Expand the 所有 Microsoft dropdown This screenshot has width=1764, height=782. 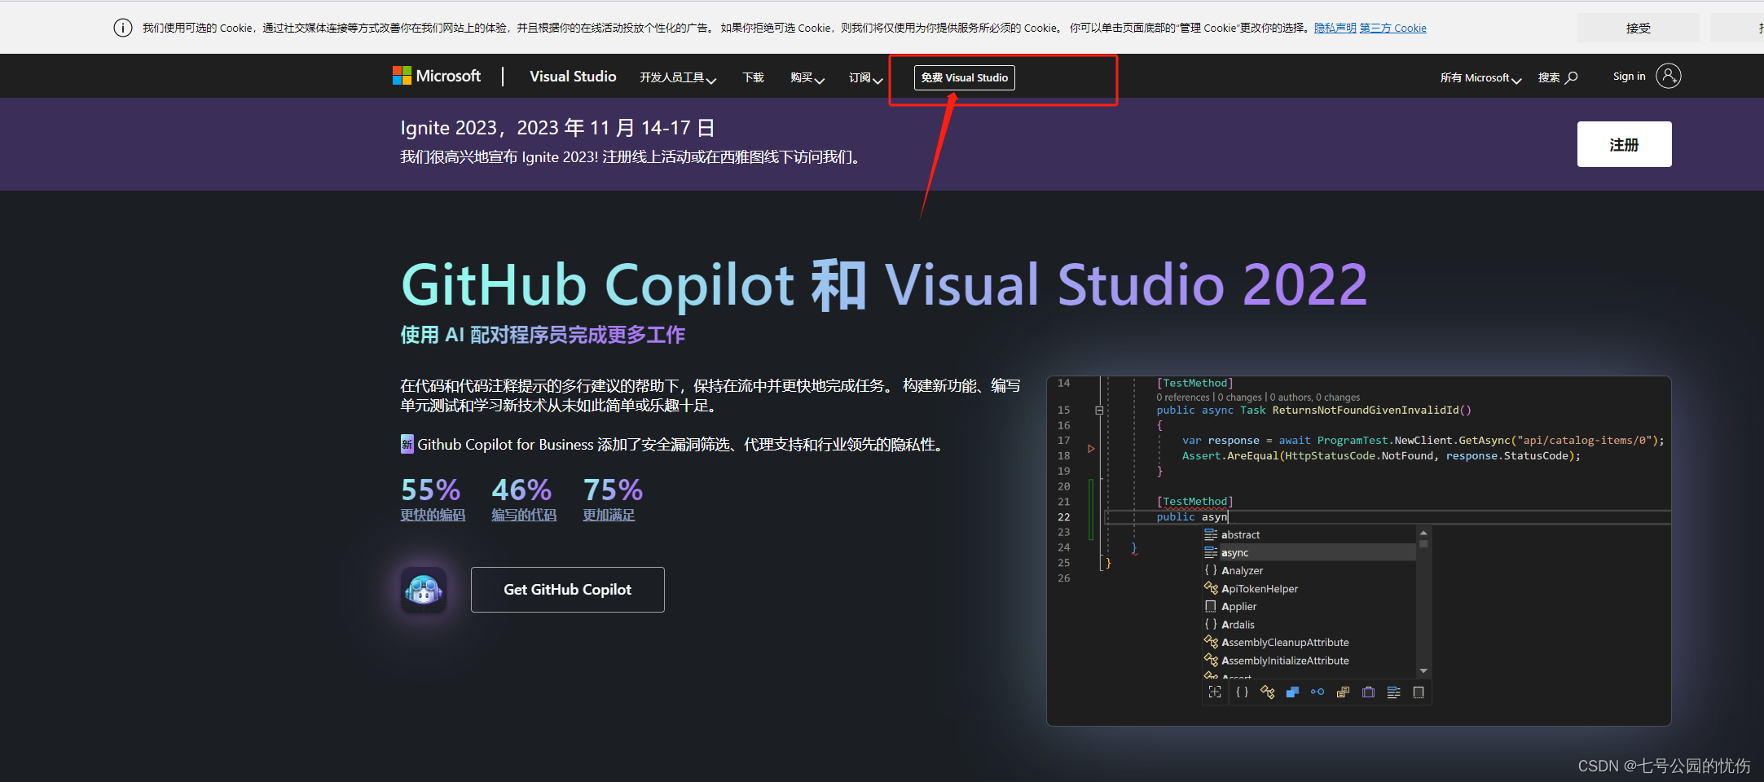(1480, 77)
